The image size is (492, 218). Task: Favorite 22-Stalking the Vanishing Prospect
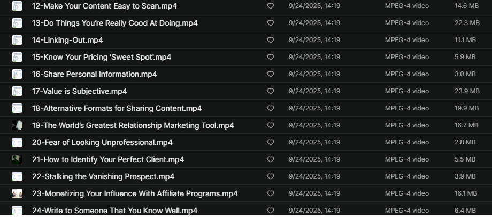click(271, 177)
